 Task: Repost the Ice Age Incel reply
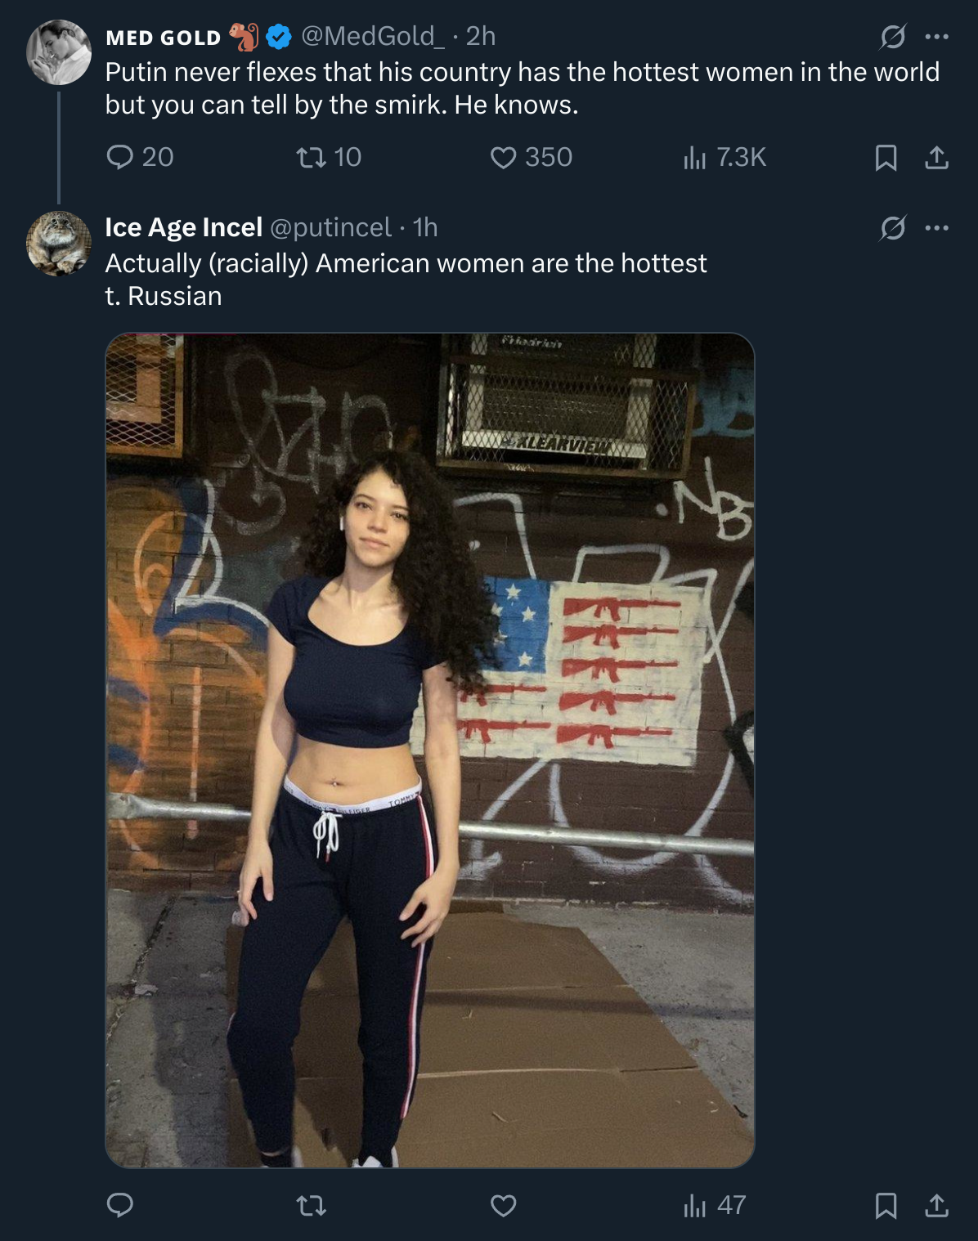pos(311,1205)
